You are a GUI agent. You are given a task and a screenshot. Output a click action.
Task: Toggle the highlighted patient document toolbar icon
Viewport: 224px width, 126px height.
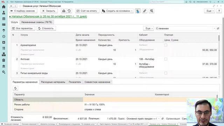[138, 11]
